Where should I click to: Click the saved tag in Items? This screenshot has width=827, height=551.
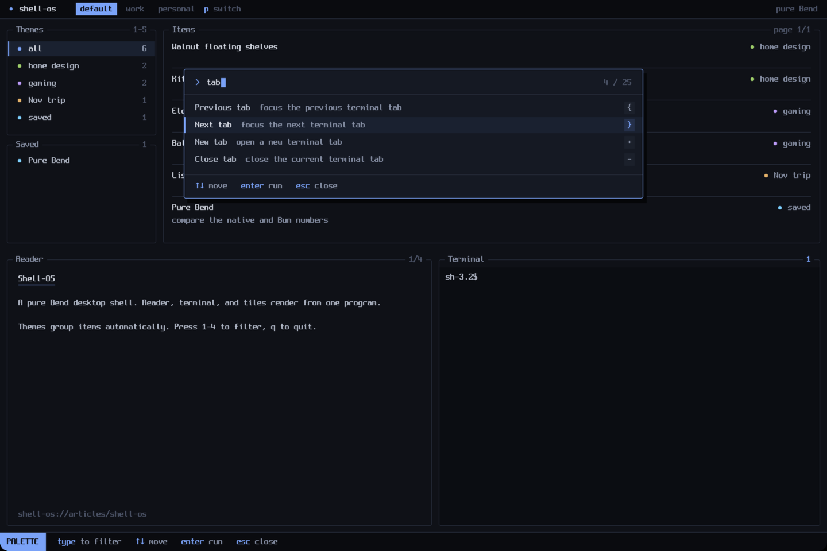(x=794, y=207)
